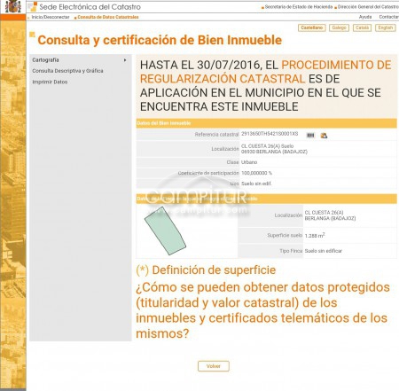Click the Superficie suelo value 1.288 m²
399x391 pixels.
(x=315, y=235)
